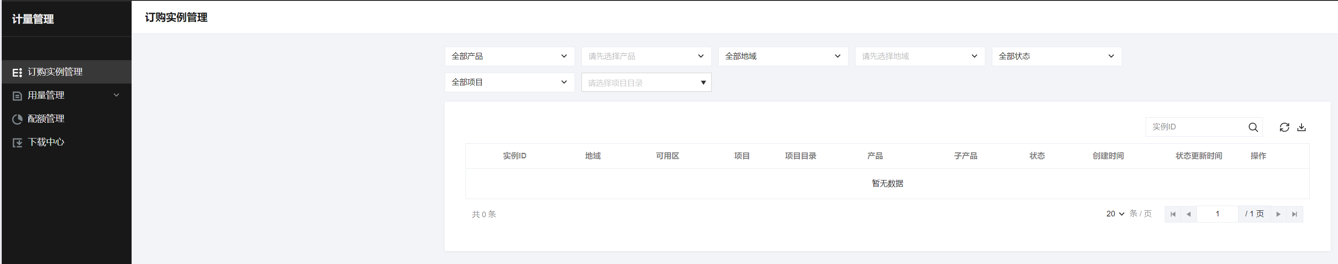This screenshot has height=264, width=1338.
Task: Open the 全部产品 dropdown
Action: [x=509, y=56]
